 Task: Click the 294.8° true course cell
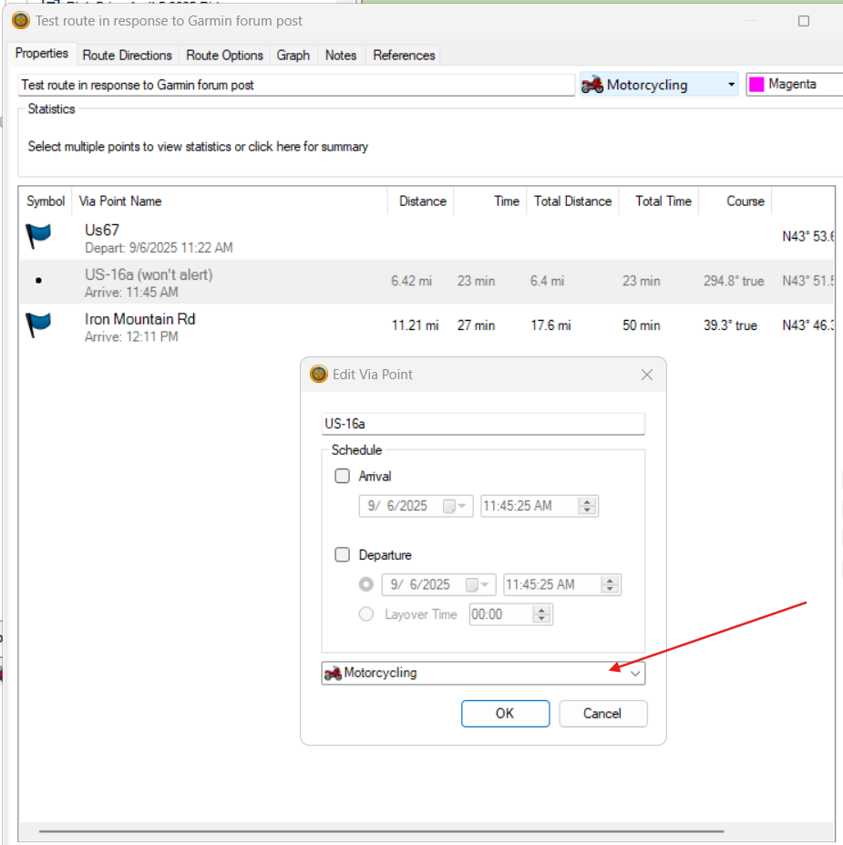point(734,281)
